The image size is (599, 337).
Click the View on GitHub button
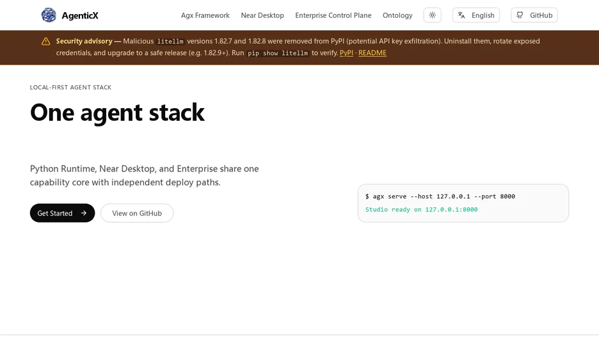tap(137, 213)
